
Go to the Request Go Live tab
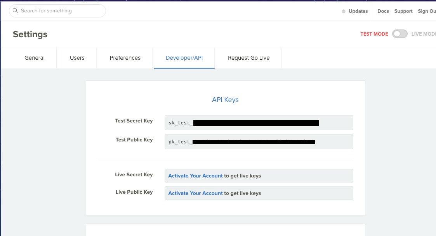pyautogui.click(x=248, y=58)
